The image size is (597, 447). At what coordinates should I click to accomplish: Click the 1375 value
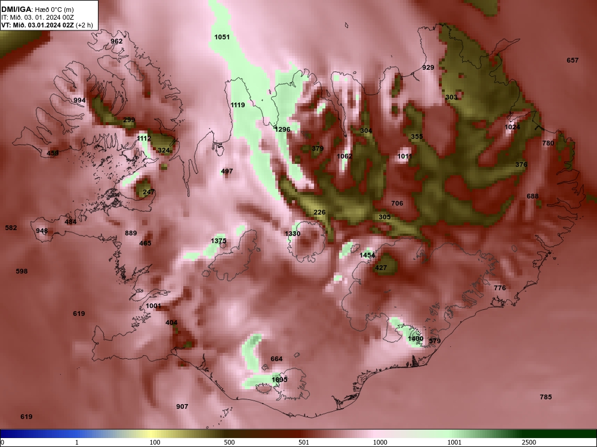click(x=219, y=241)
